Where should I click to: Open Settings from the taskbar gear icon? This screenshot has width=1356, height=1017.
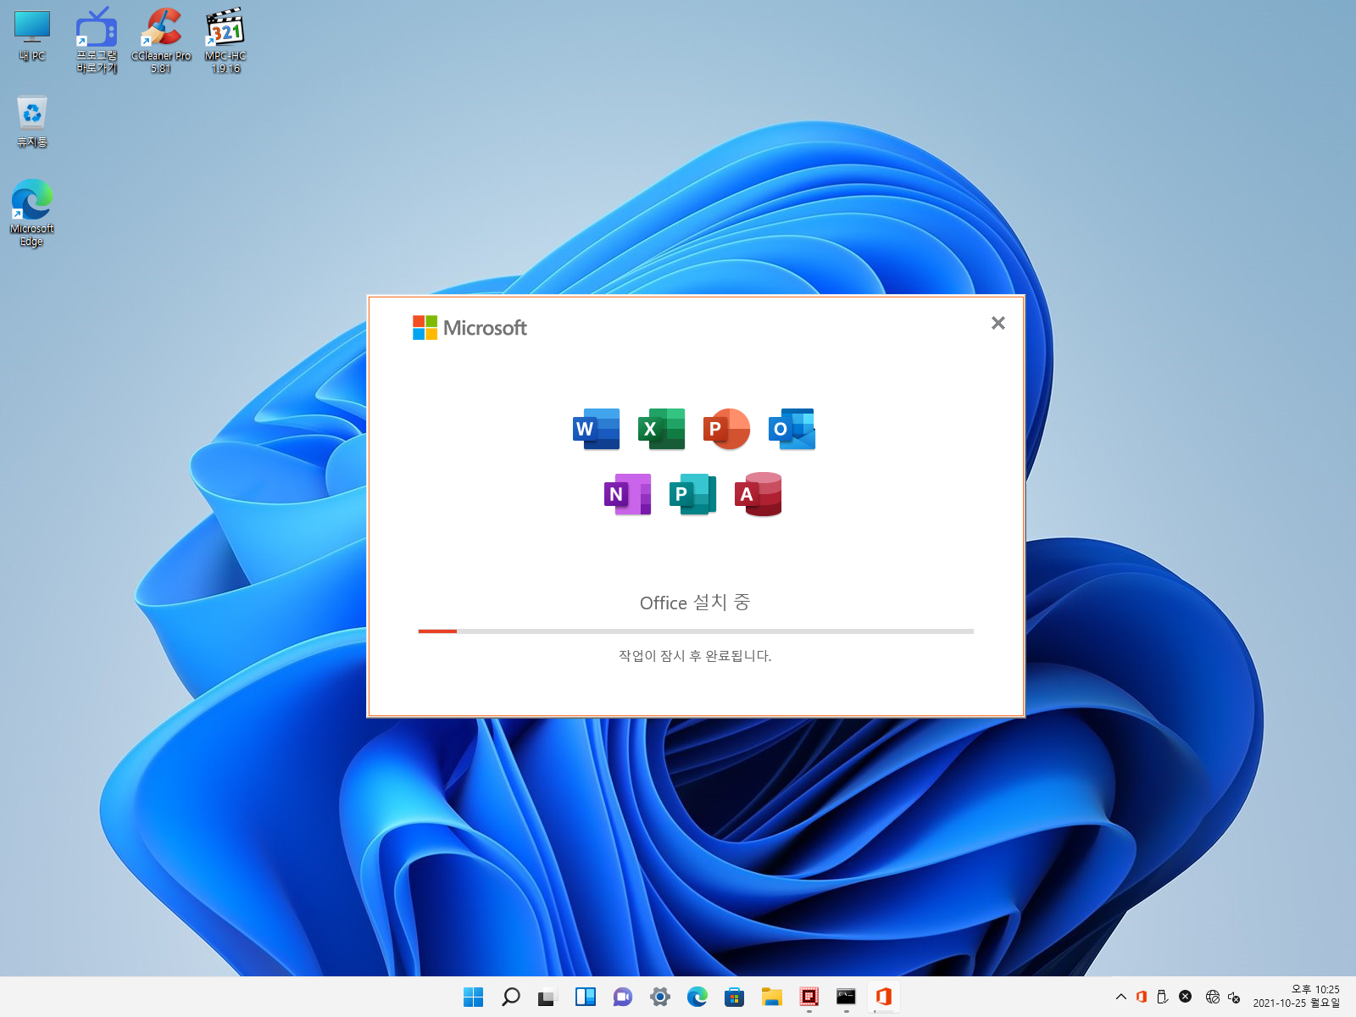tap(660, 998)
